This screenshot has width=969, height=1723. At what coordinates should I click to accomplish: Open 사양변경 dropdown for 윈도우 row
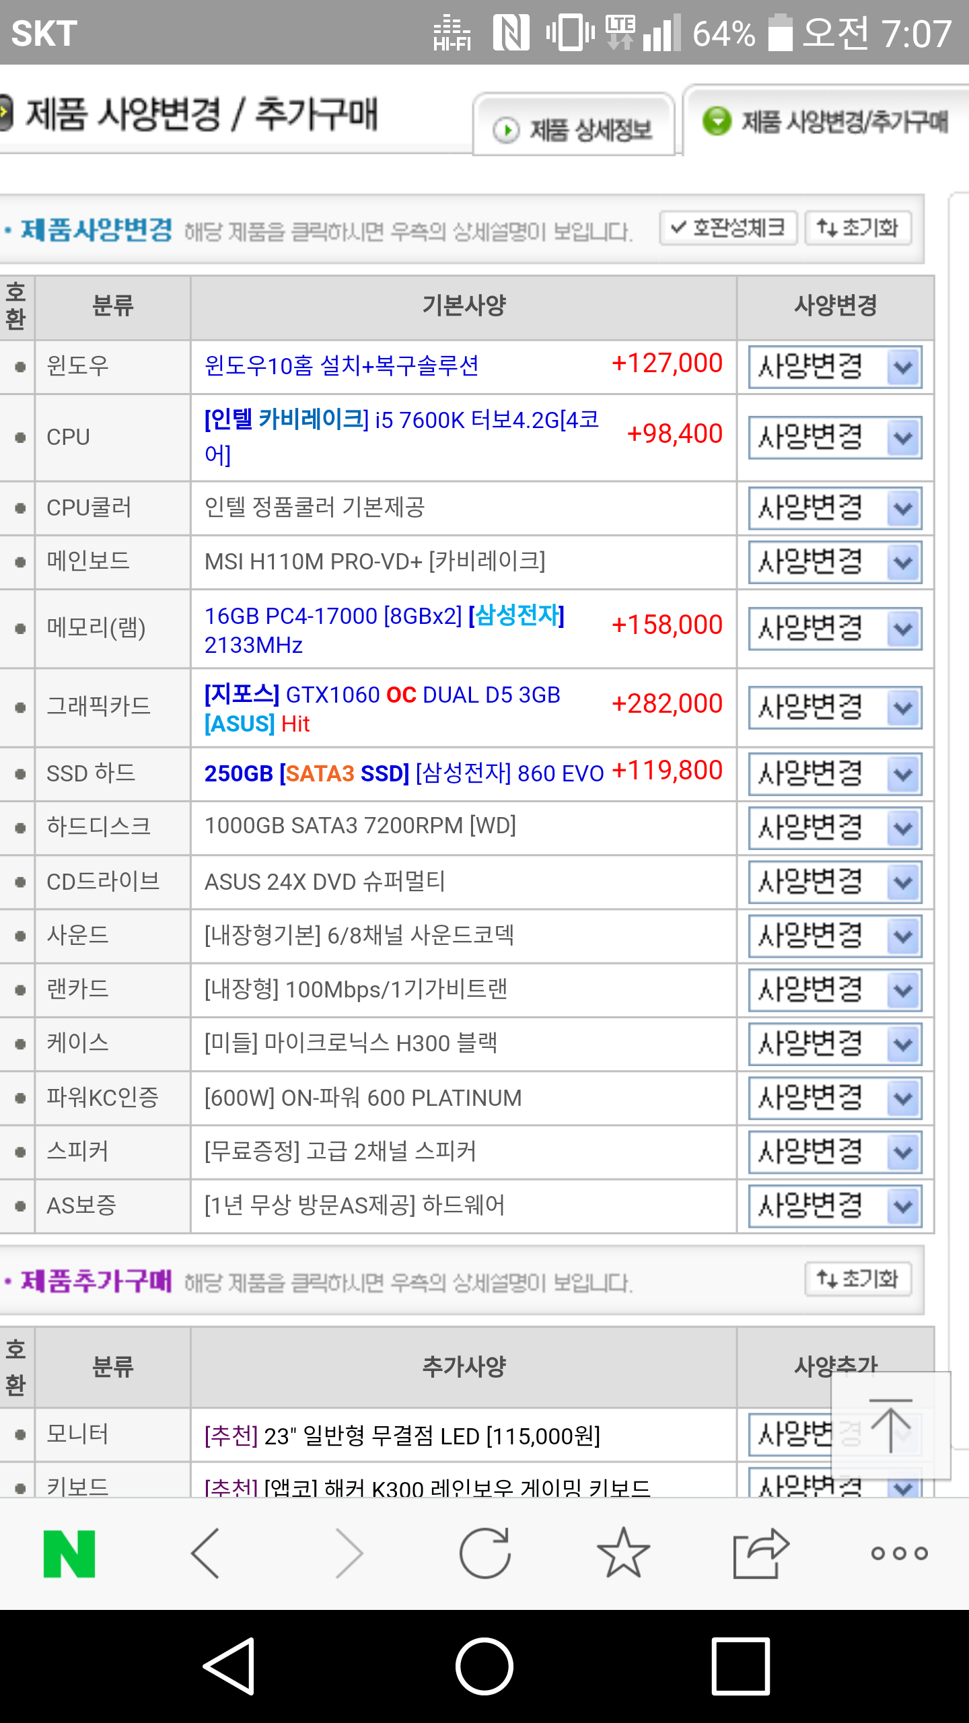pos(835,367)
